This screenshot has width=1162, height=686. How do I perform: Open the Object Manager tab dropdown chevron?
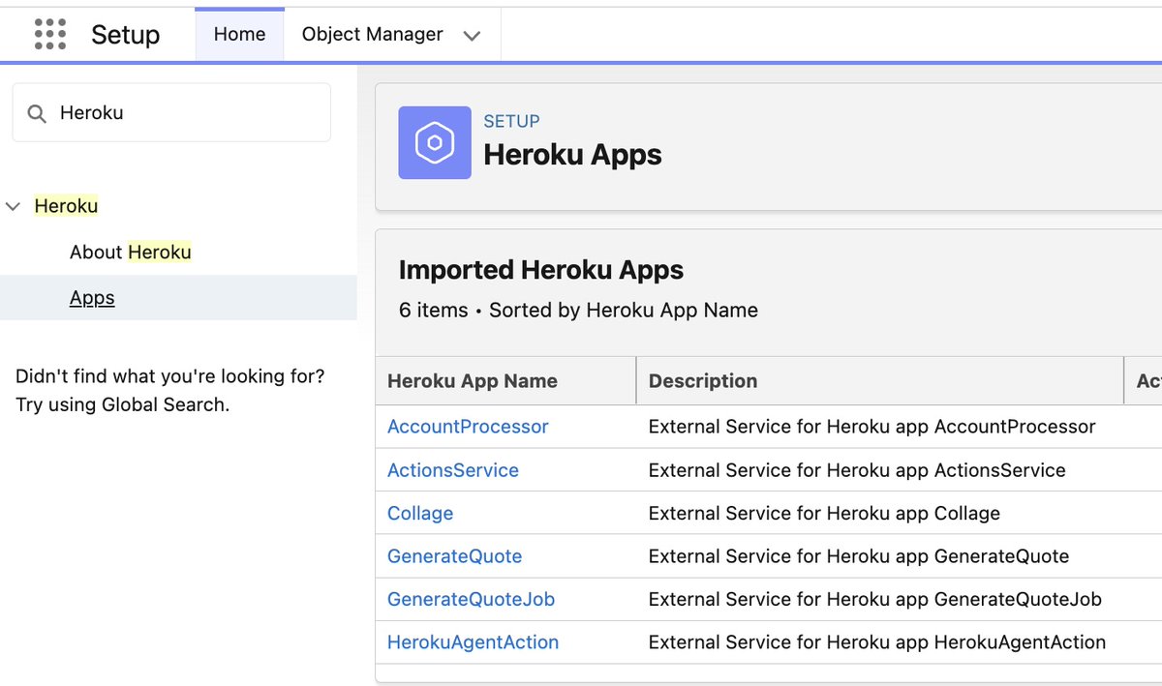click(472, 36)
